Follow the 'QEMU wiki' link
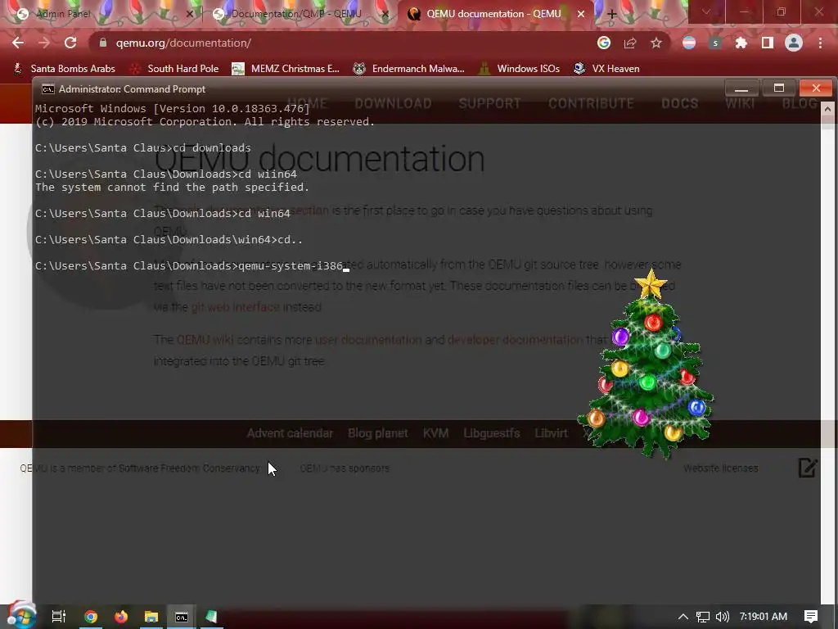The width and height of the screenshot is (838, 629). click(205, 340)
